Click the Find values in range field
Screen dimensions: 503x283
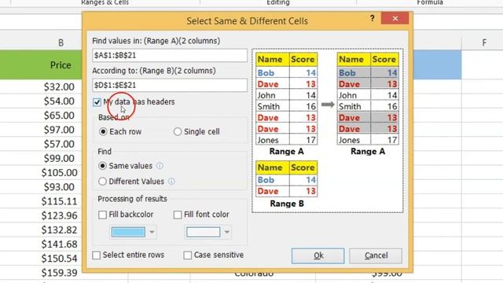coord(170,55)
